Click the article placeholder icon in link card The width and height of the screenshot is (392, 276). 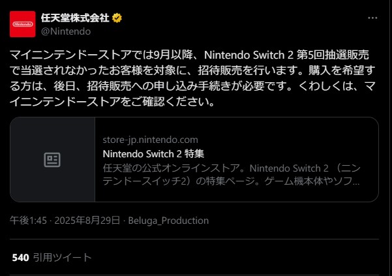tap(52, 160)
